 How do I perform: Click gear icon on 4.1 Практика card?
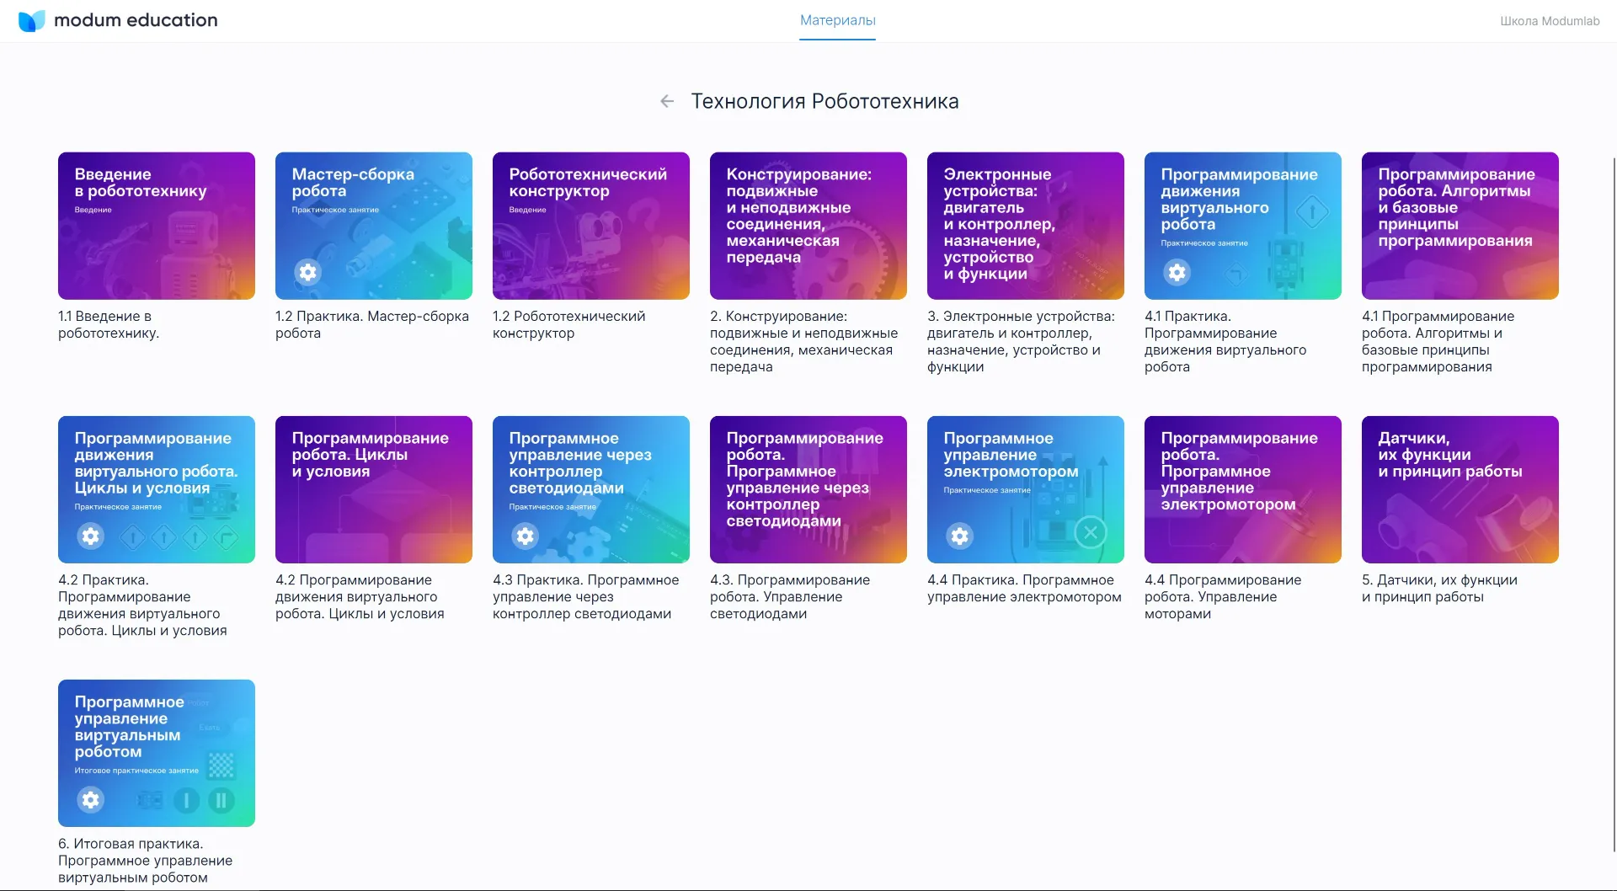1177,272
